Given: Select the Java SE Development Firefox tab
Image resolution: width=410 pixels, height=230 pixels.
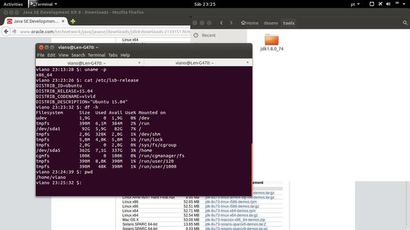Looking at the screenshot, I should pyautogui.click(x=36, y=21).
